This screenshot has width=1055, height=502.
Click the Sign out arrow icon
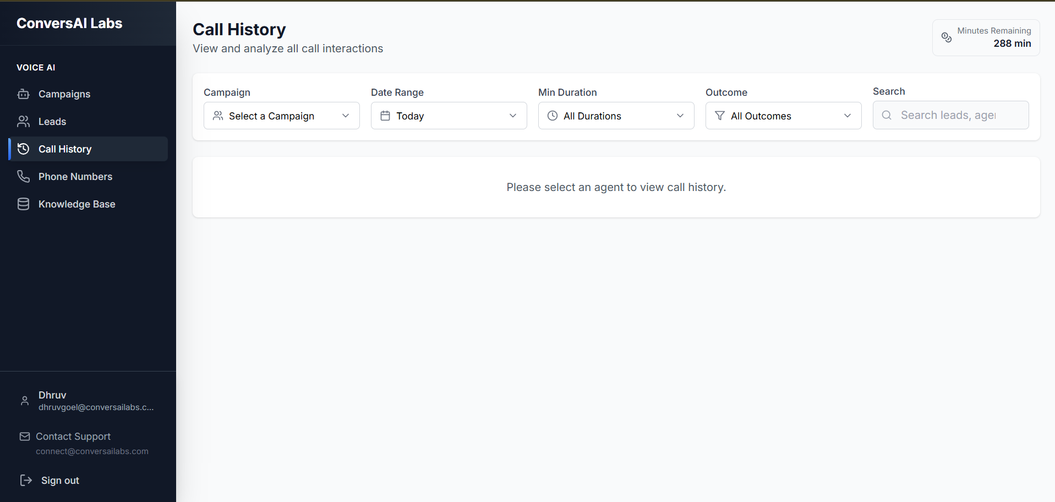(x=26, y=481)
